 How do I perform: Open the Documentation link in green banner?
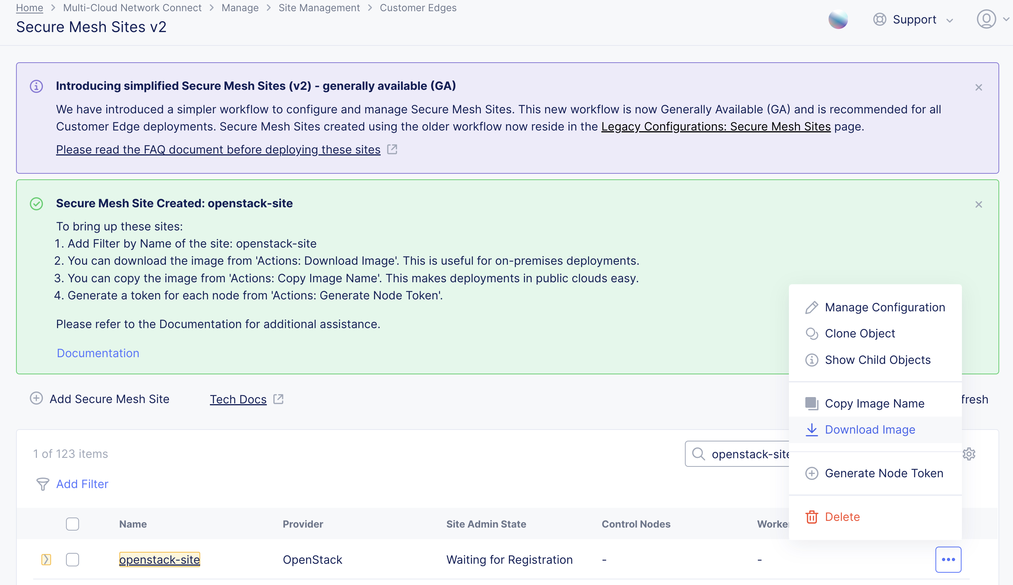click(x=98, y=353)
